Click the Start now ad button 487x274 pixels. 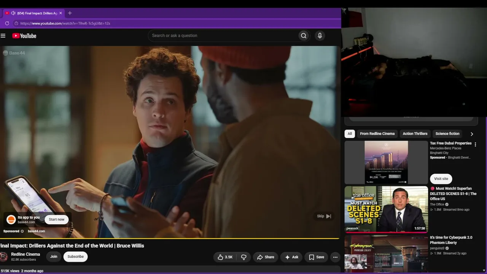(x=56, y=220)
